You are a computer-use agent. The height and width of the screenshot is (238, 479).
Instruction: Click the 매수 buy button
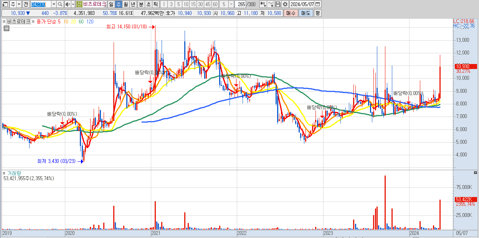pos(291,13)
